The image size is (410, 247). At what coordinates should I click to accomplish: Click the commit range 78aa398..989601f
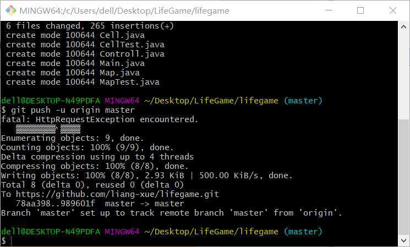coord(56,204)
